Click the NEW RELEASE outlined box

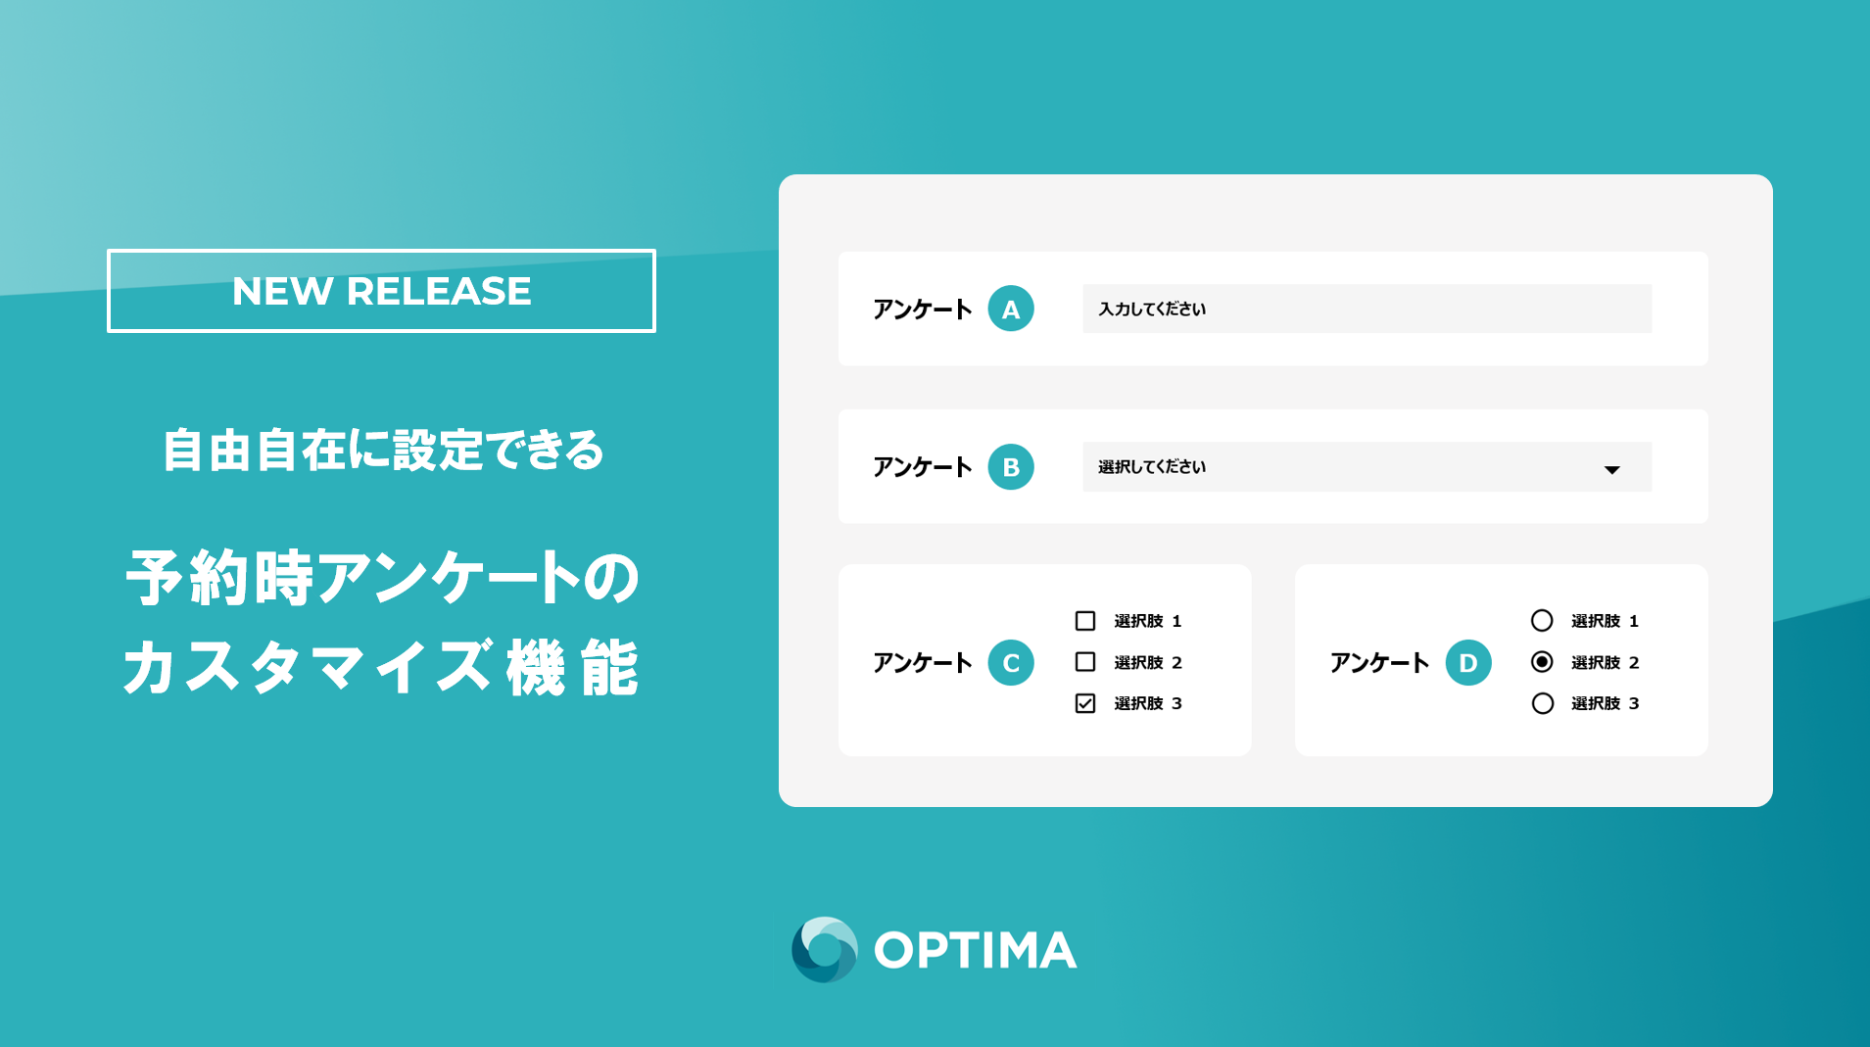coord(381,291)
